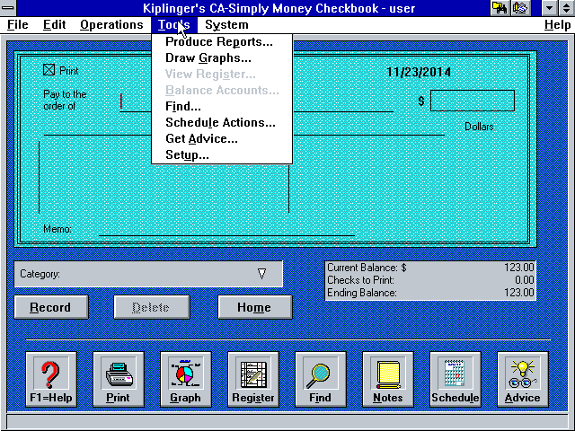Click the Find magnifying glass icon

pyautogui.click(x=321, y=379)
